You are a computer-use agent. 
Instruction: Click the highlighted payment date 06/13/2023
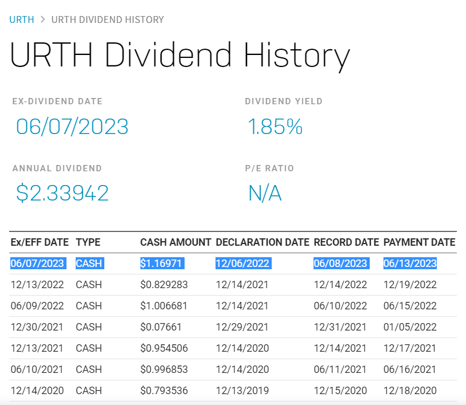click(x=410, y=264)
